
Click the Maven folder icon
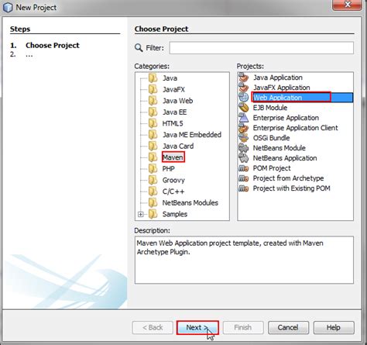point(153,157)
